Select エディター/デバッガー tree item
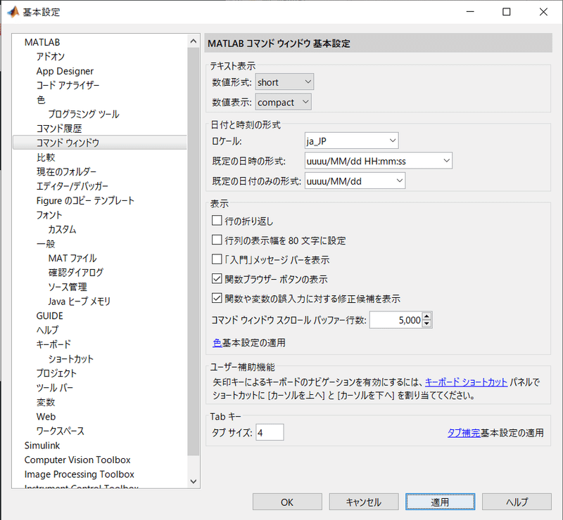 point(72,186)
